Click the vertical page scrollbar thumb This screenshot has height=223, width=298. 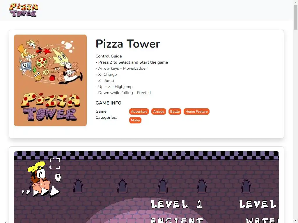(x=296, y=17)
